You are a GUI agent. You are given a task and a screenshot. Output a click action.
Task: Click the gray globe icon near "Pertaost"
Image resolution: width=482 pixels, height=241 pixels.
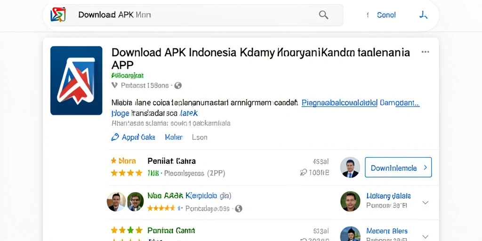click(x=178, y=86)
